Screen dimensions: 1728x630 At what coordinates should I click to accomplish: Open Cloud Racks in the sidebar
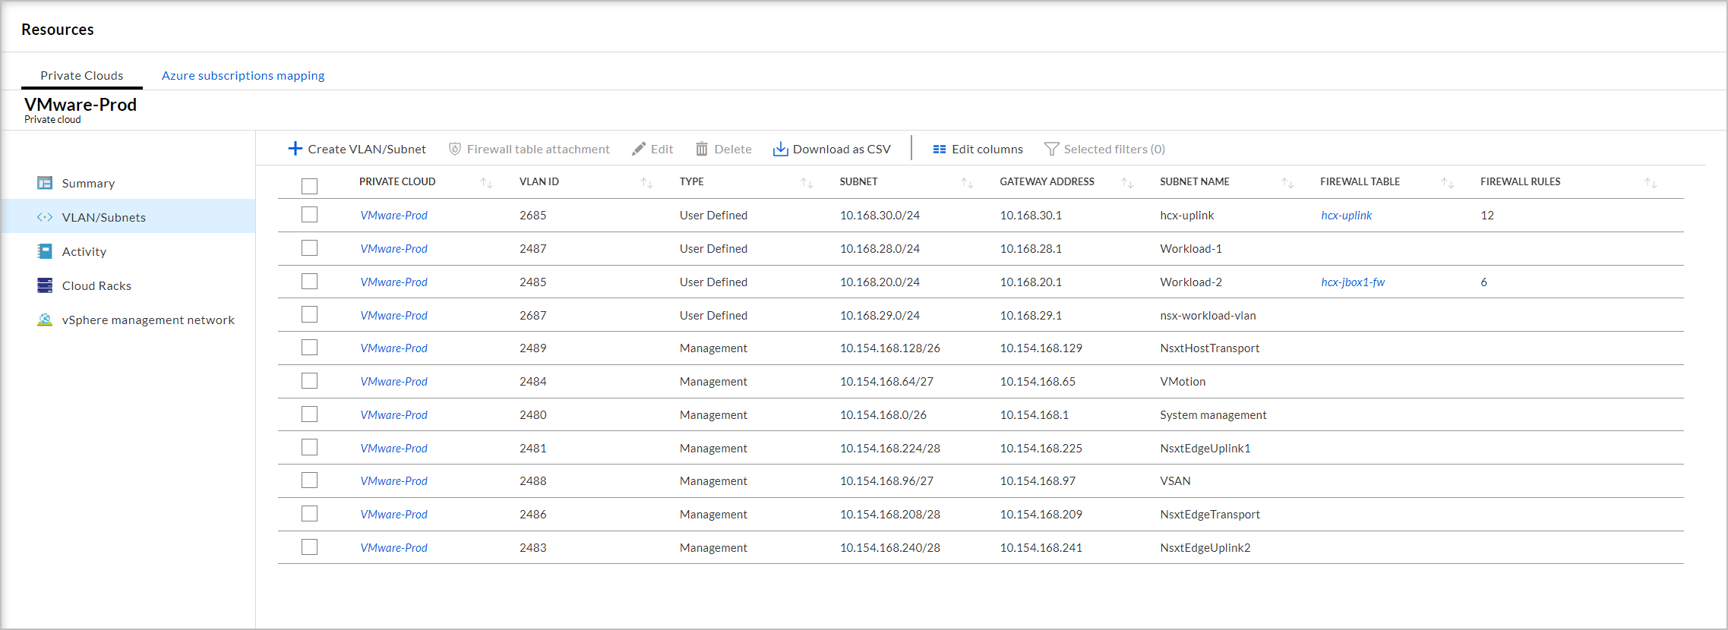(96, 285)
